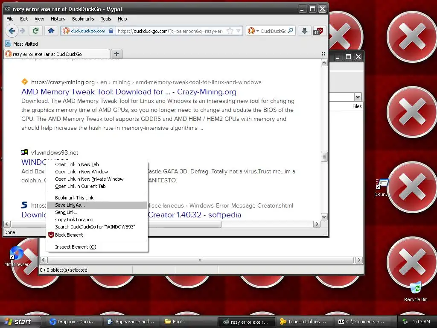The image size is (437, 328).
Task: Open the uBlock Origin toolbar icon
Action: (318, 31)
